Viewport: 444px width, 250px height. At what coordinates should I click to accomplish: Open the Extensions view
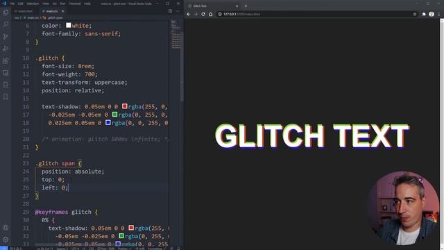(x=6, y=60)
